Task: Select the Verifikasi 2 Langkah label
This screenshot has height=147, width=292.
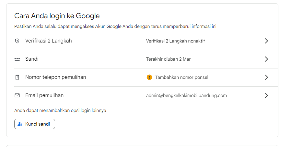Action: 48,41
